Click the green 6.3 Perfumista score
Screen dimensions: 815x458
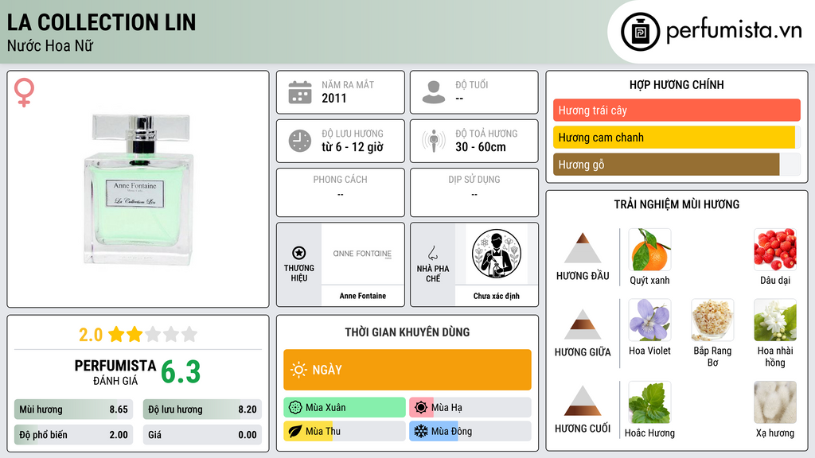(181, 372)
